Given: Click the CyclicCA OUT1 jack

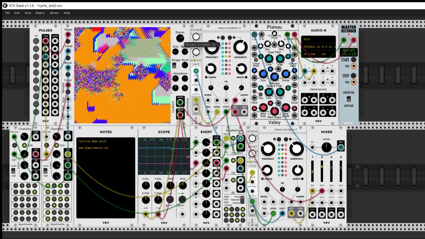Looking at the screenshot, I should [x=180, y=102].
